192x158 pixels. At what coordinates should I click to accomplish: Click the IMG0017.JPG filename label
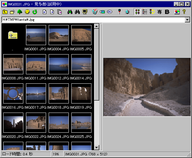click(35, 107)
